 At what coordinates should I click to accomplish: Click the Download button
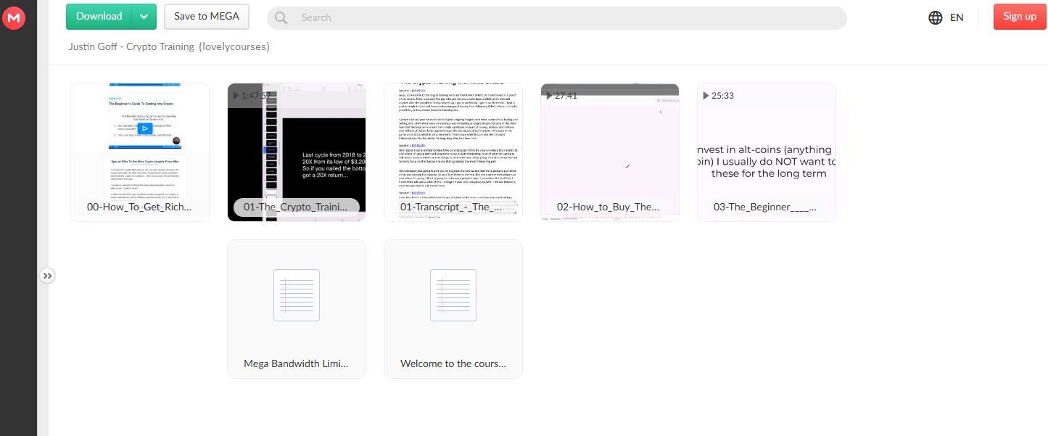(99, 17)
